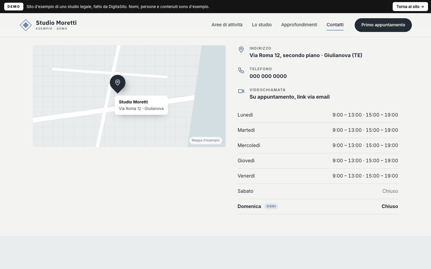
Task: Click the Venerdì row label
Action: pyautogui.click(x=246, y=176)
